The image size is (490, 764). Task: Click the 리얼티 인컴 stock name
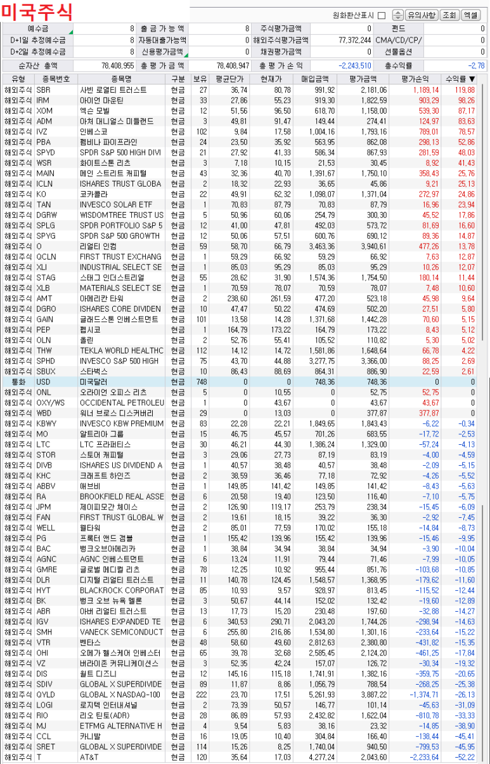point(98,246)
